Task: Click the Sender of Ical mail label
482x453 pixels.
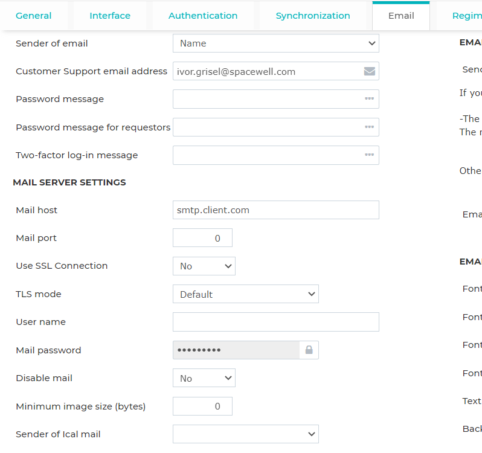Action: click(58, 434)
